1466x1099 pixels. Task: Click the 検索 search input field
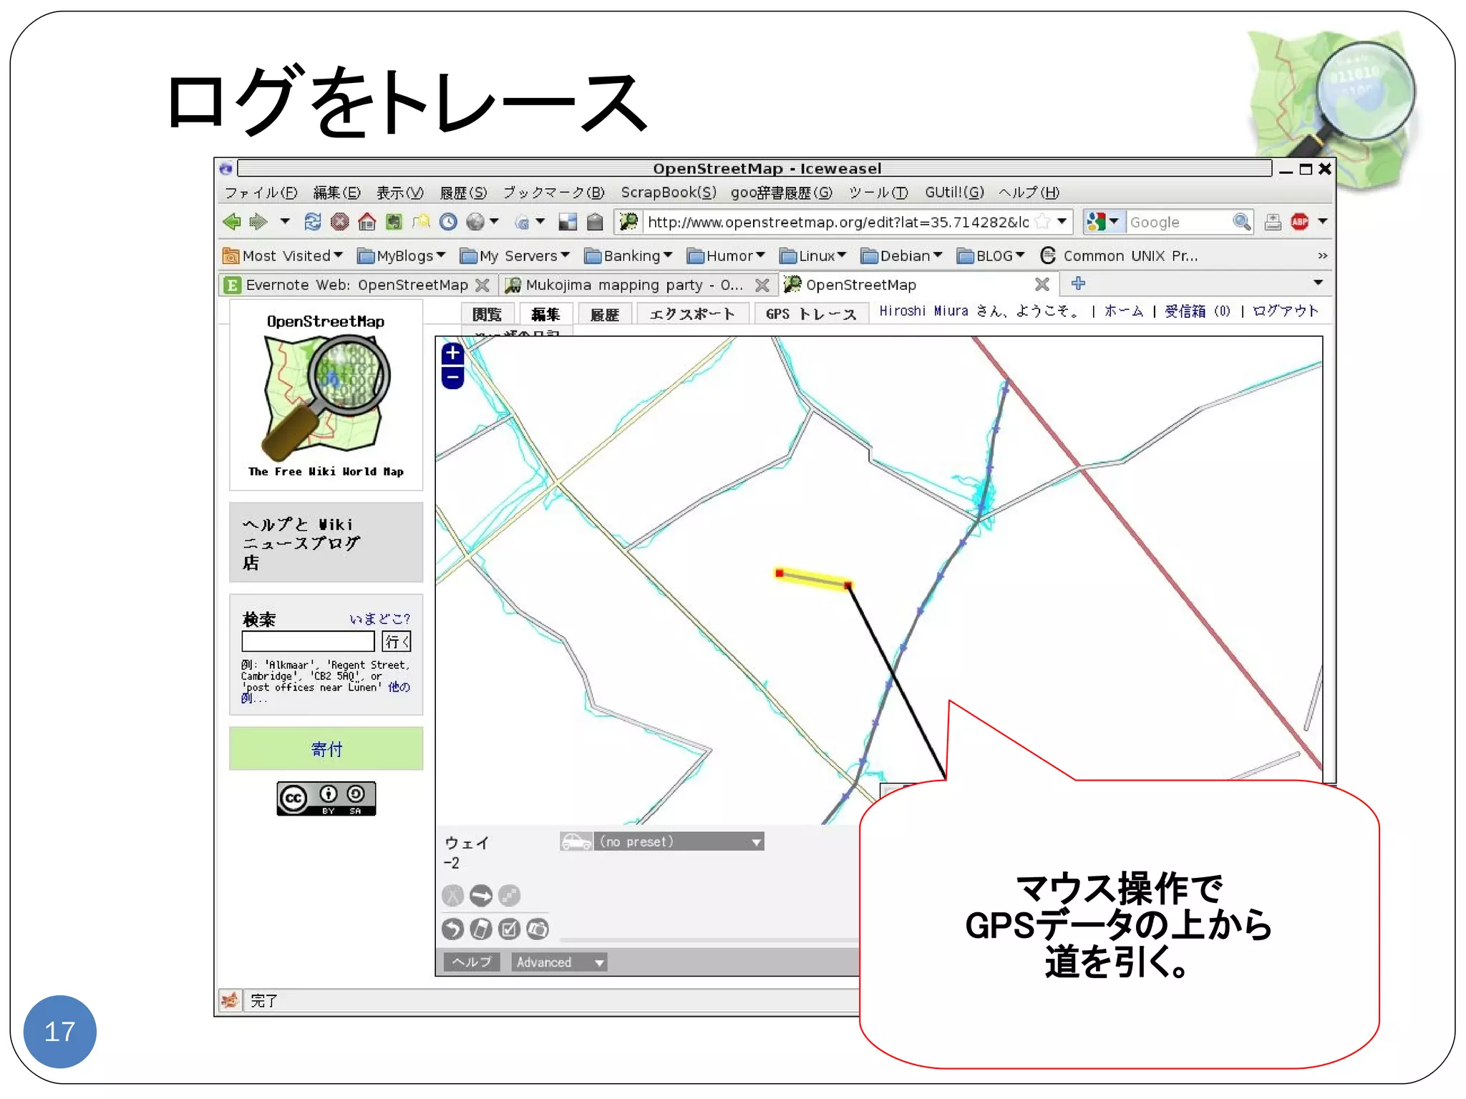pos(308,641)
